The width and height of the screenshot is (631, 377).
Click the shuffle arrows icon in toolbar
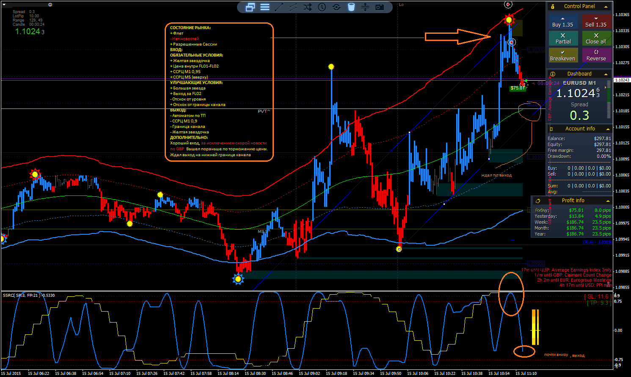[308, 7]
